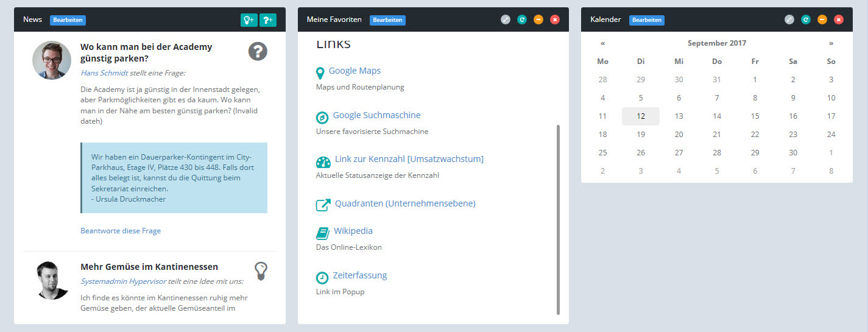Click the gauge icon for Link zur Kennzahl
Screen dimensions: 868x332
point(323,161)
